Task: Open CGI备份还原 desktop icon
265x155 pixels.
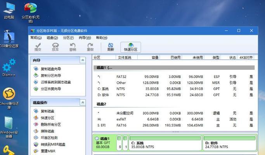Action: point(9,39)
